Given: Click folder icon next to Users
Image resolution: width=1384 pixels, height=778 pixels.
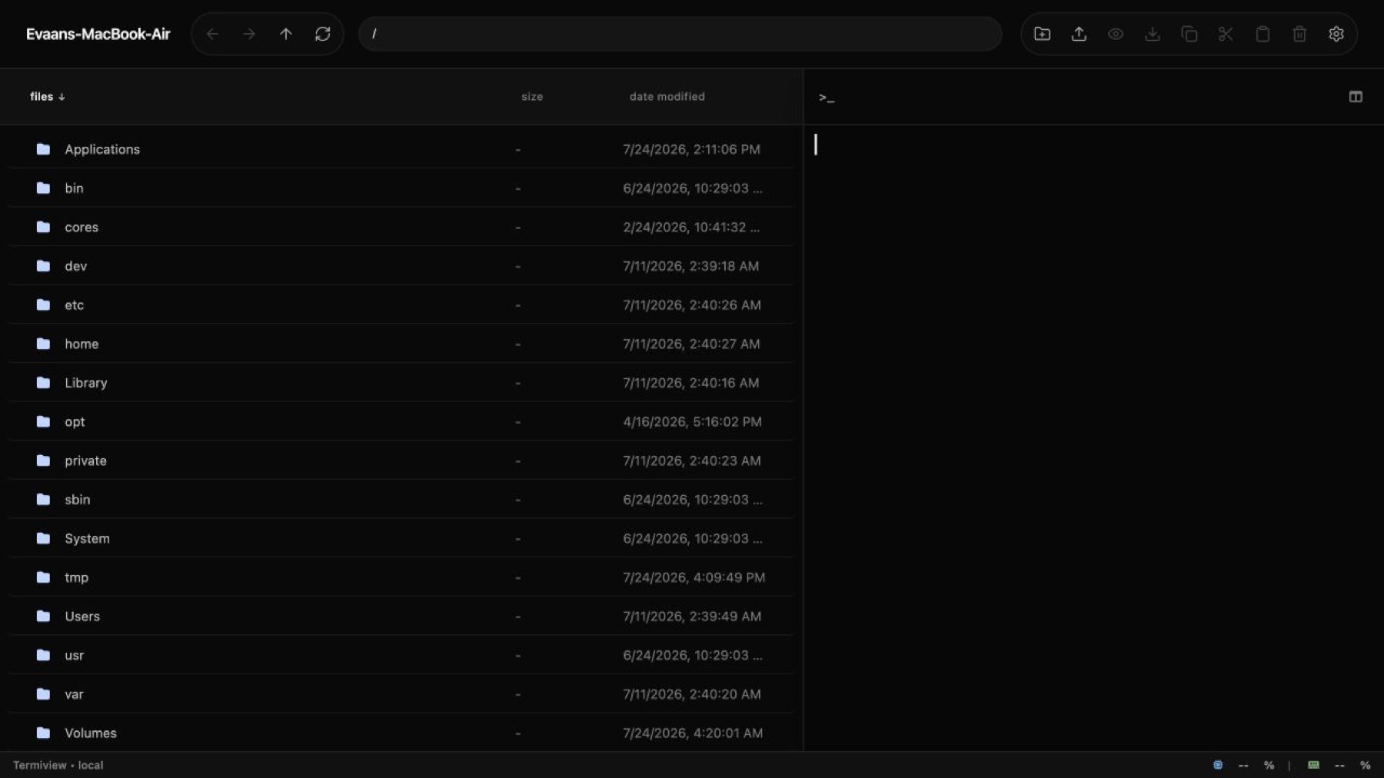Looking at the screenshot, I should click(43, 616).
